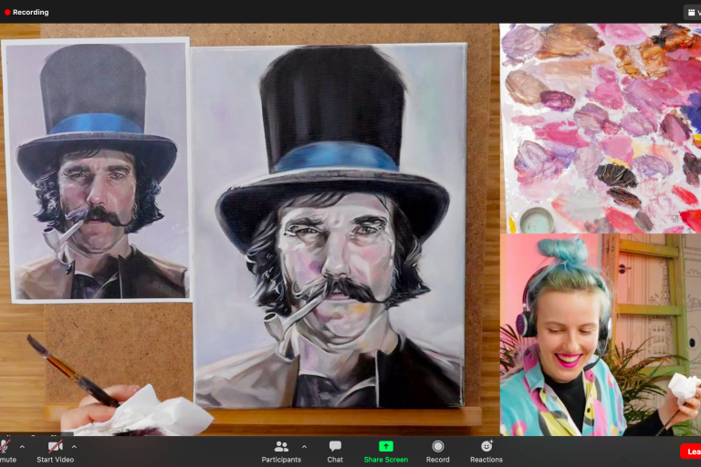Image resolution: width=701 pixels, height=467 pixels.
Task: Start recording with the Record button
Action: (x=438, y=451)
